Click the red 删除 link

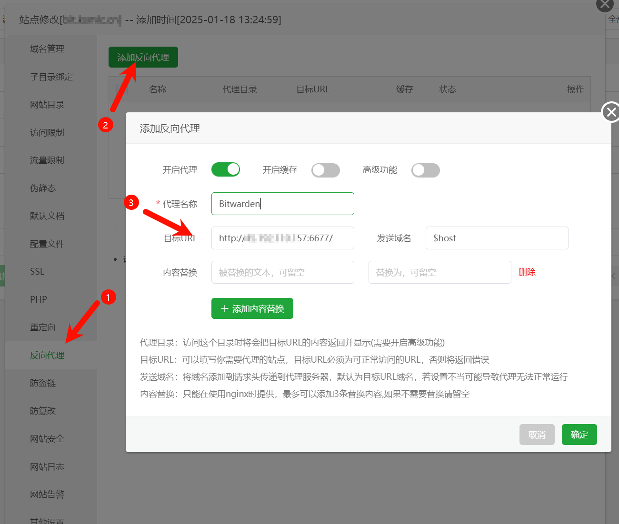point(527,272)
